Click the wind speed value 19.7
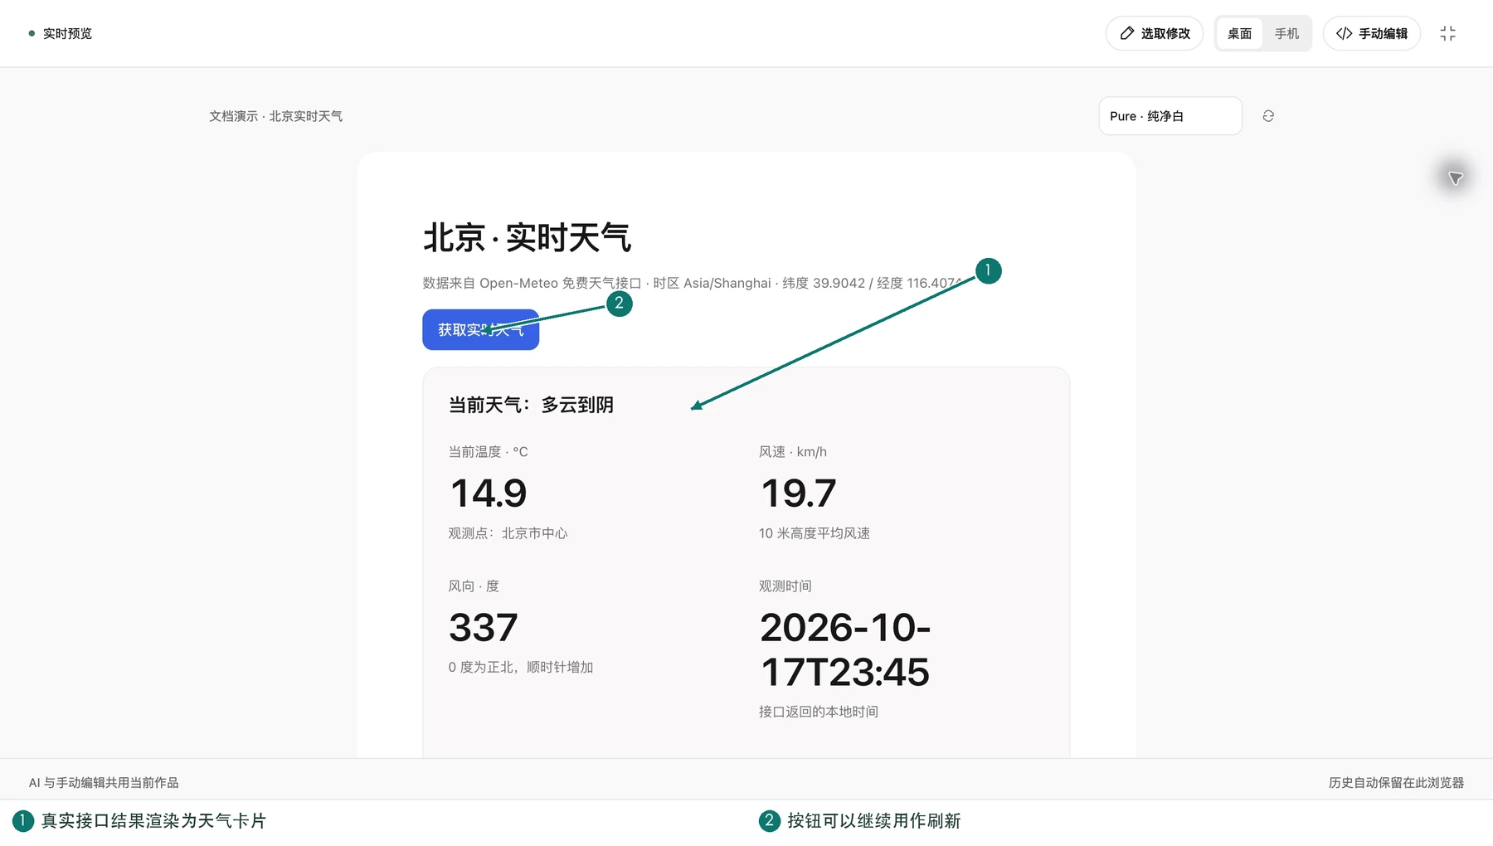1493x846 pixels. click(x=799, y=494)
